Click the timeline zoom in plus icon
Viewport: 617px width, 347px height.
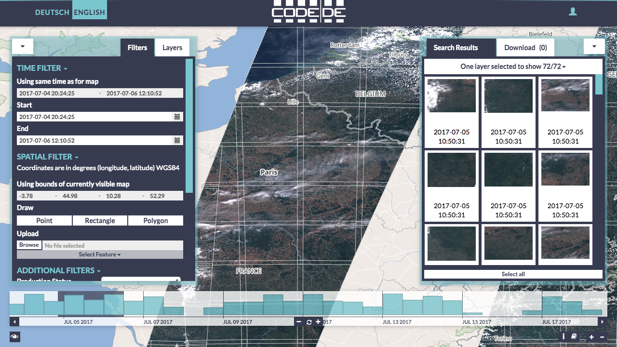coord(318,322)
